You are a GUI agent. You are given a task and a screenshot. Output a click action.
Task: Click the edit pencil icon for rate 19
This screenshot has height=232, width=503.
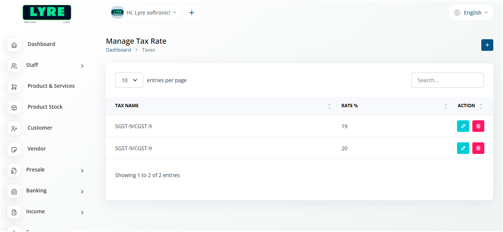coord(463,126)
